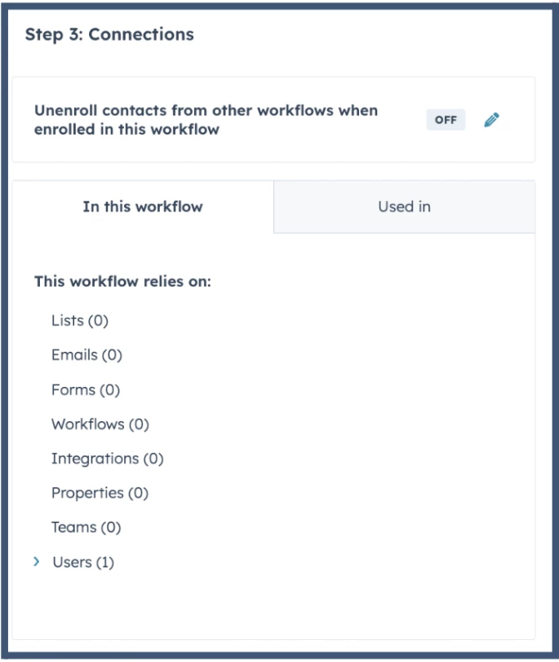Select the Teams (0) item
Screen dimensions: 559x662
click(x=86, y=527)
